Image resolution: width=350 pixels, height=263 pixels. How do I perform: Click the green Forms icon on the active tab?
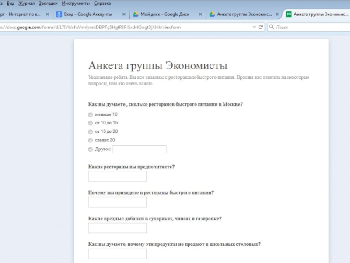289,14
